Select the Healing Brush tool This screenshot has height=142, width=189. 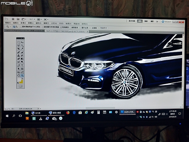point(19,53)
